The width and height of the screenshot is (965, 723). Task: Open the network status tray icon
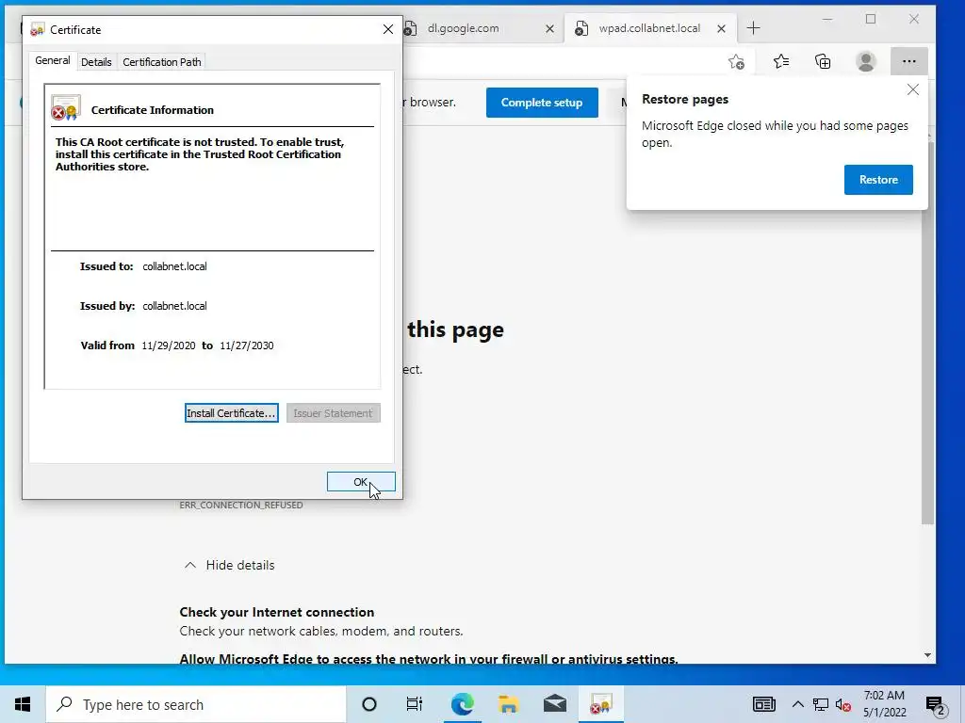coord(821,704)
